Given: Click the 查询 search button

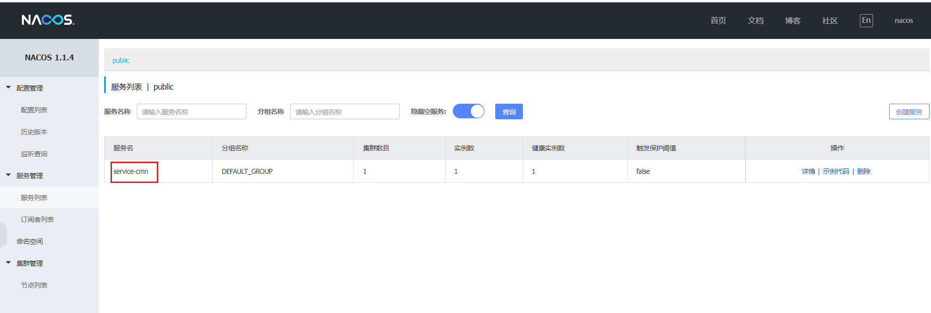Looking at the screenshot, I should [509, 111].
